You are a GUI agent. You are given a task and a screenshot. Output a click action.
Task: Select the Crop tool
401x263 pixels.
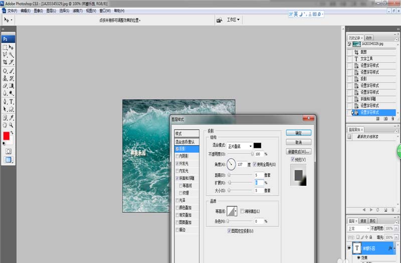pyautogui.click(x=5, y=62)
